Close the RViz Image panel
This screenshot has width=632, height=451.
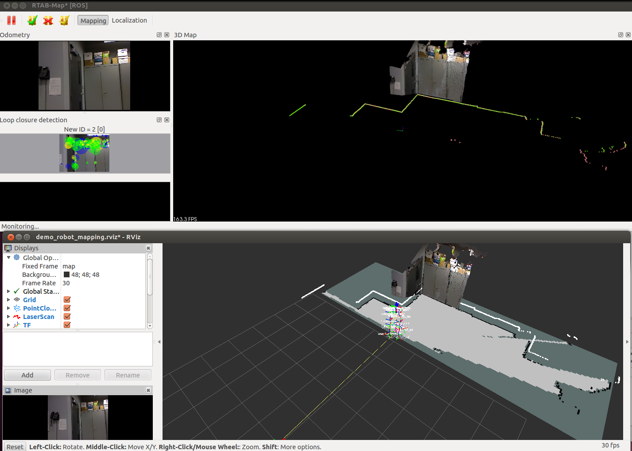(x=148, y=390)
